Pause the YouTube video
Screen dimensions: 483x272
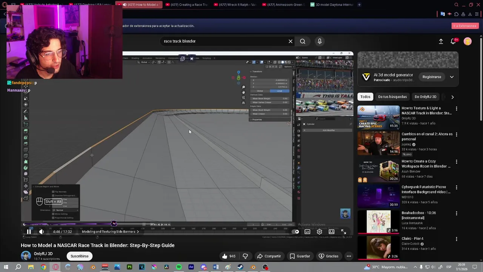pos(29,232)
